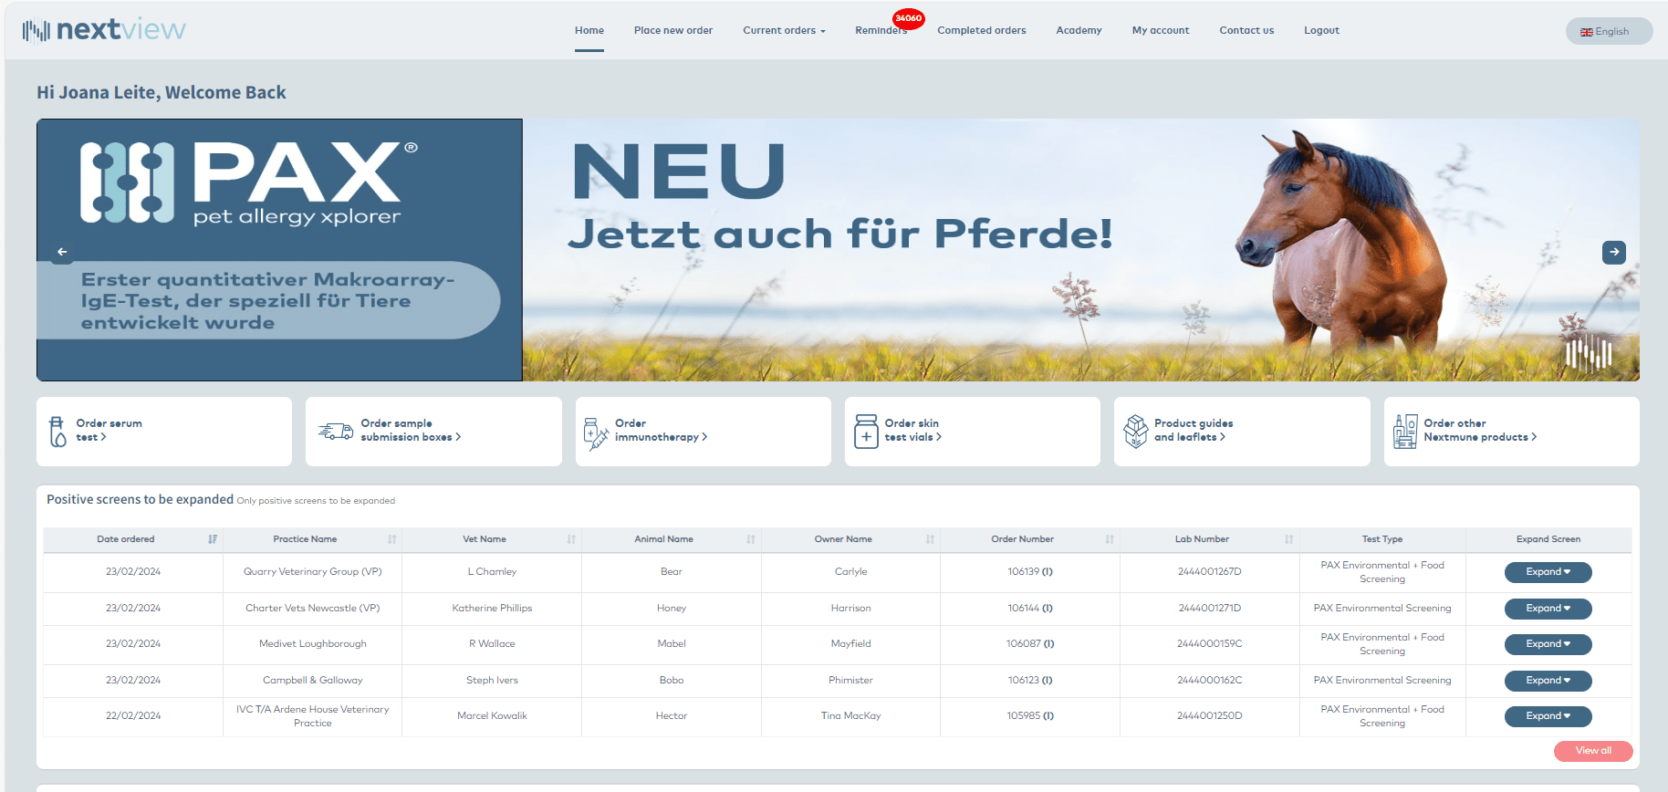Open Reminders with 34060 badge

(881, 30)
